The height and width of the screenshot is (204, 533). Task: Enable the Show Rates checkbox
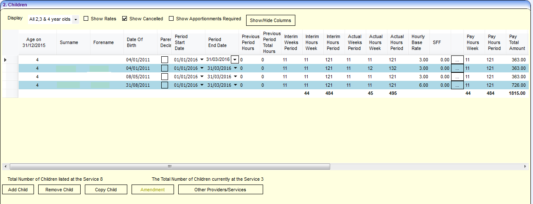86,19
